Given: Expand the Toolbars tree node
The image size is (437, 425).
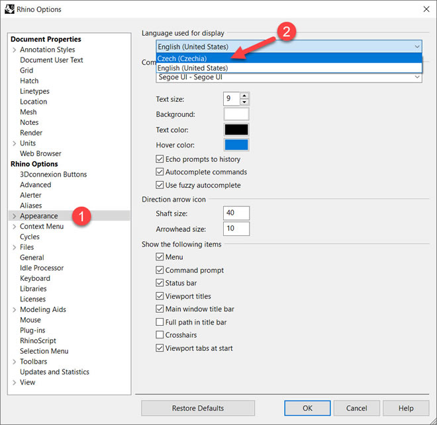Looking at the screenshot, I should (x=14, y=362).
